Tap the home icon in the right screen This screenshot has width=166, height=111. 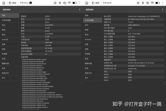(87, 3)
